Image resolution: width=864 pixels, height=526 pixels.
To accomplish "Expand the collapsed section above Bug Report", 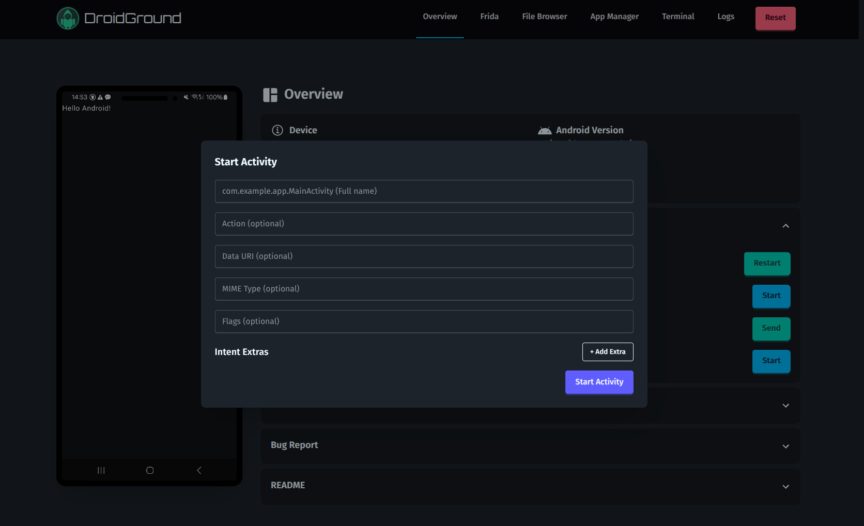I will (785, 406).
